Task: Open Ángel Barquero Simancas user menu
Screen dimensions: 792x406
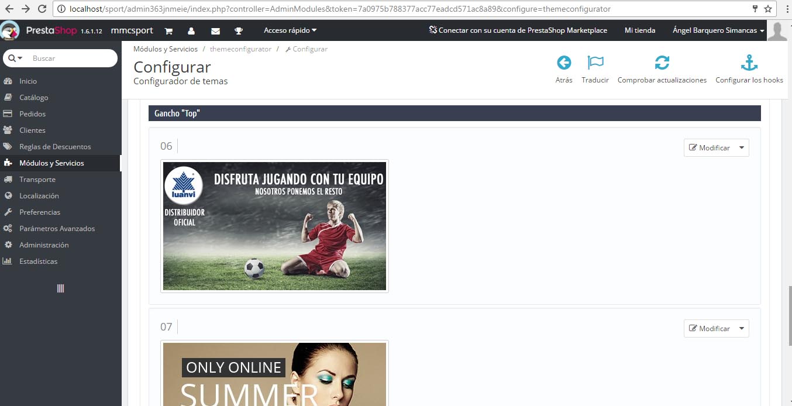Action: pyautogui.click(x=719, y=30)
